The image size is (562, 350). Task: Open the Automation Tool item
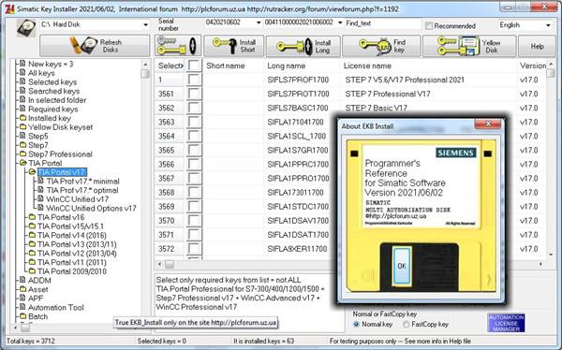56,307
